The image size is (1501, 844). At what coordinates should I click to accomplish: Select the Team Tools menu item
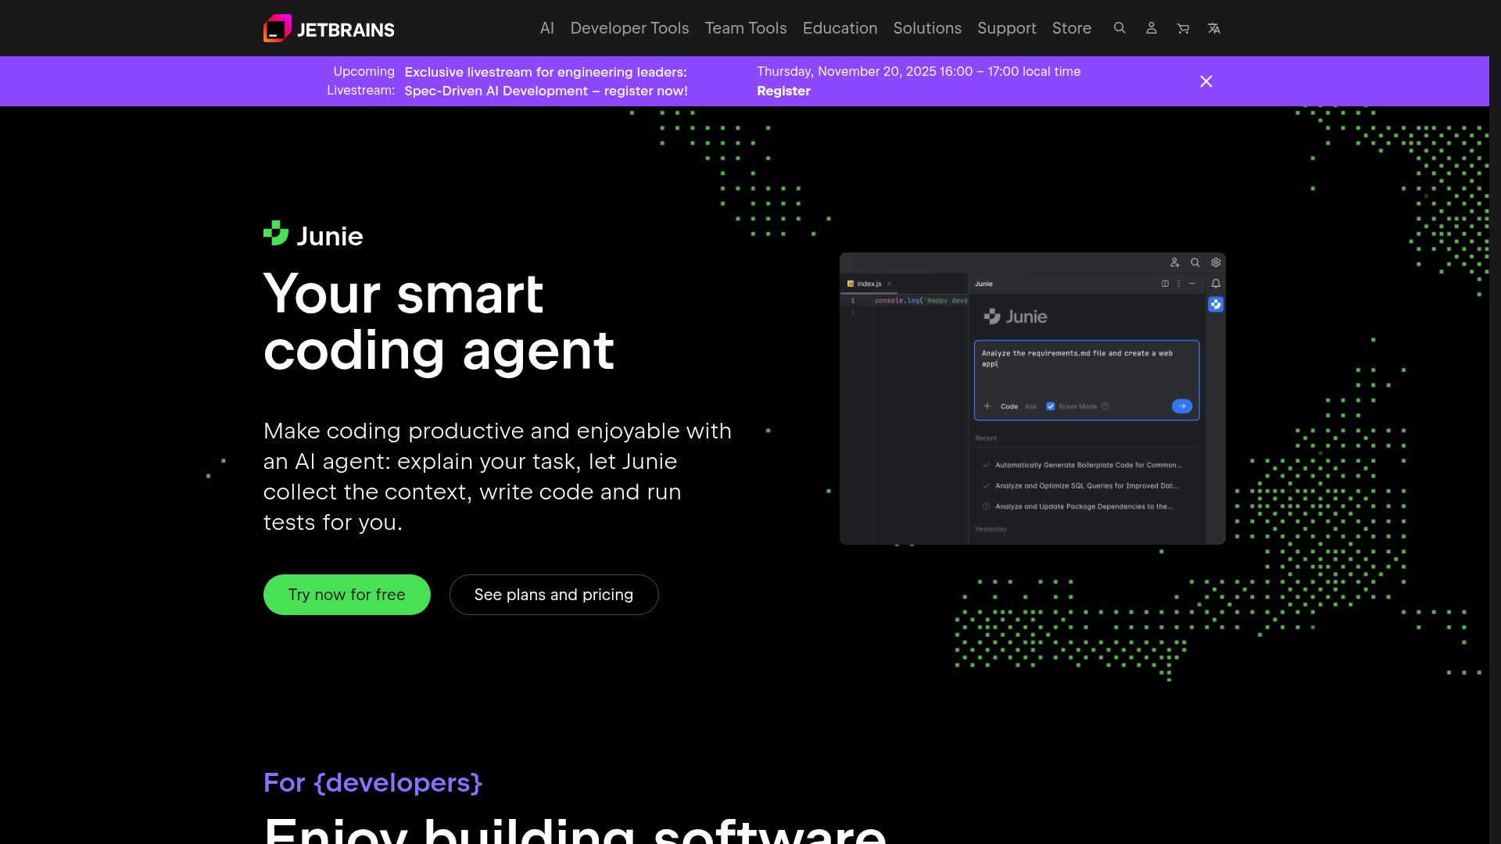[745, 28]
